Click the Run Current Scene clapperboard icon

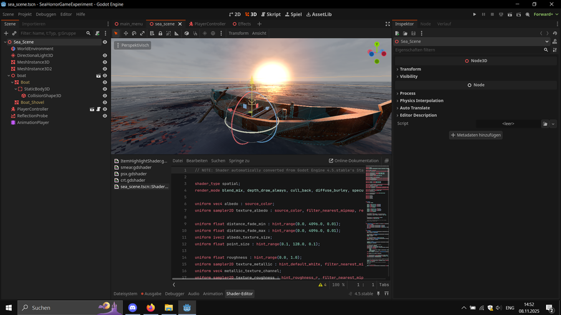click(509, 14)
